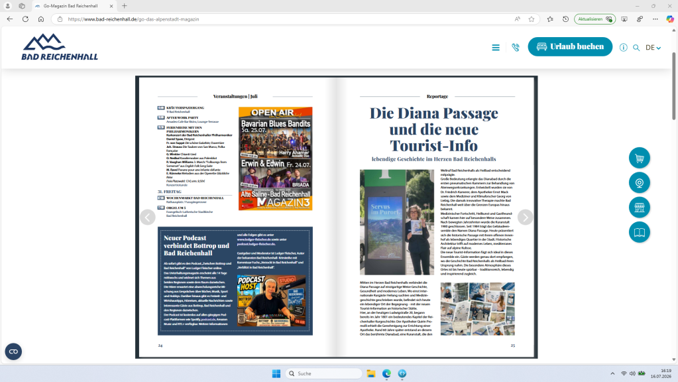Screen dimensions: 678x382
Task: Close the Go-Magazin browser tab
Action: 111,6
